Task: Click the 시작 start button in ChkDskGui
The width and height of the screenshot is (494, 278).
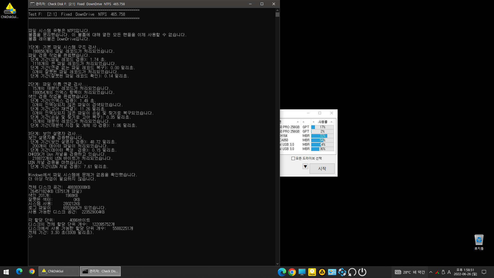Action: [x=322, y=169]
